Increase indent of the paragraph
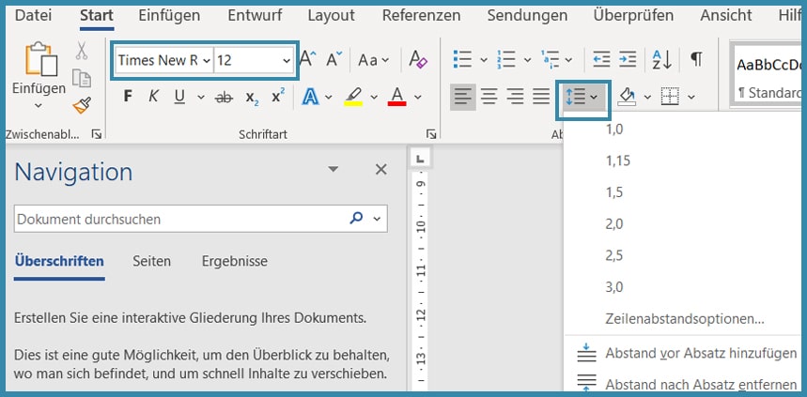 tap(627, 60)
